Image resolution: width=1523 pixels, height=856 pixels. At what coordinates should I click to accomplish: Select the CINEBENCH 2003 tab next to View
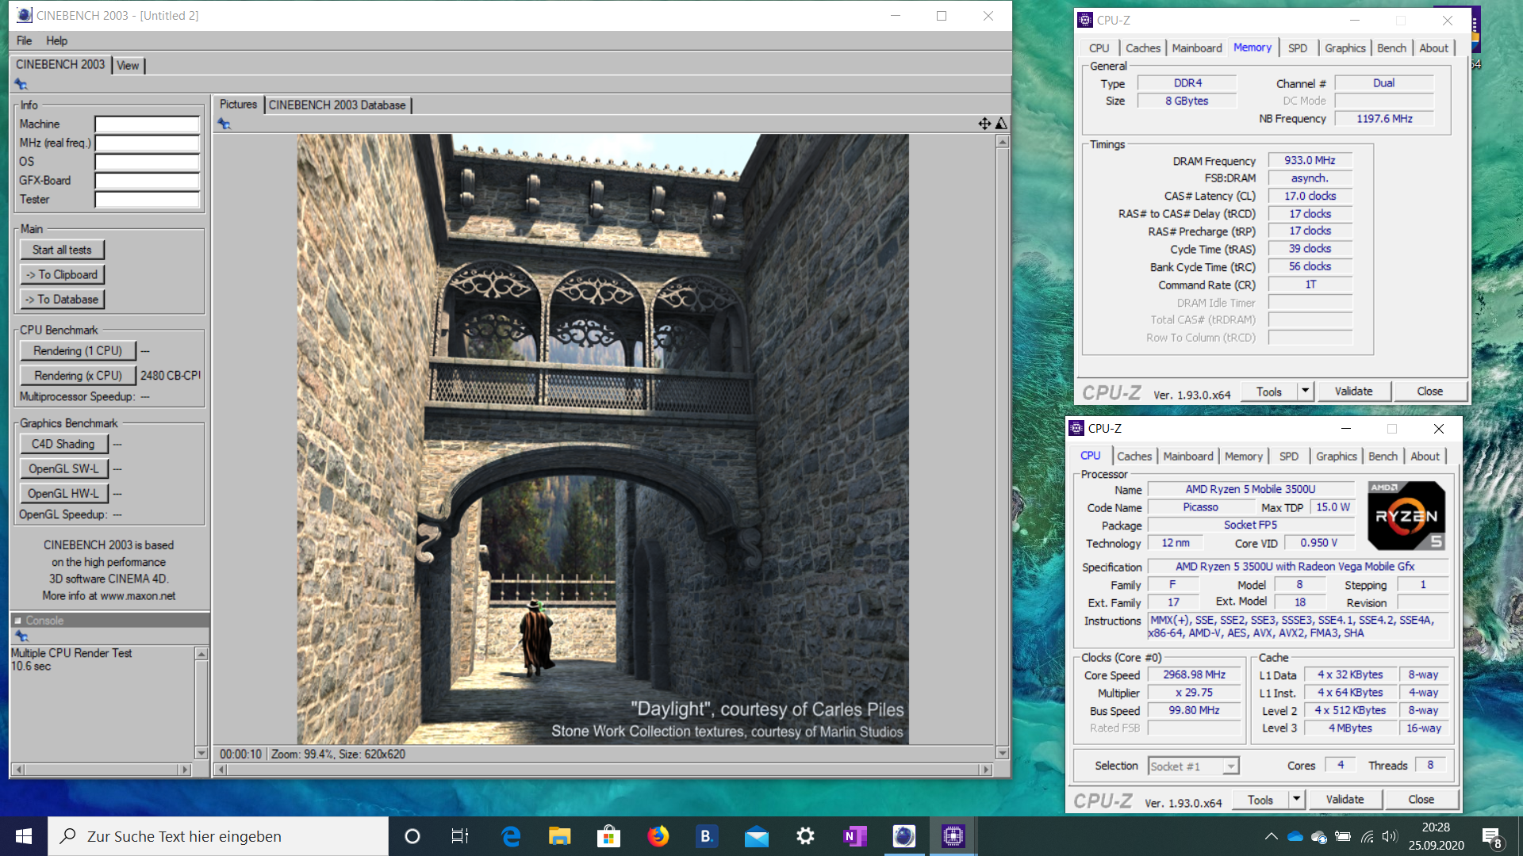point(60,64)
